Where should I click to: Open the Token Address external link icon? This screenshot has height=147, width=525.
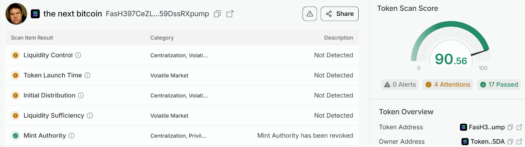pos(519,127)
